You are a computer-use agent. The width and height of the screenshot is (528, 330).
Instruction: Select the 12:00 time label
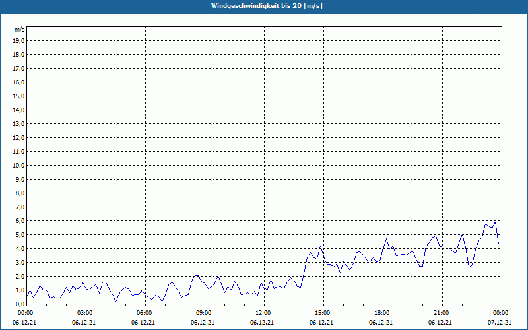(263, 312)
